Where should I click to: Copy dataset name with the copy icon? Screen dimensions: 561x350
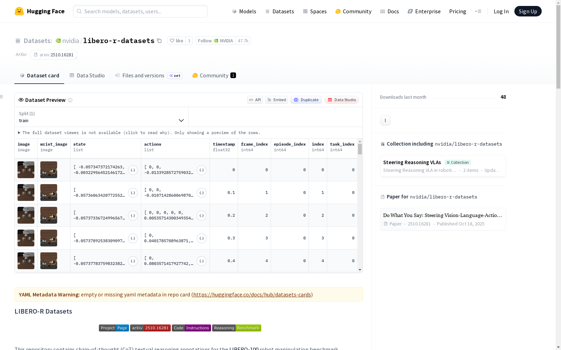(159, 41)
